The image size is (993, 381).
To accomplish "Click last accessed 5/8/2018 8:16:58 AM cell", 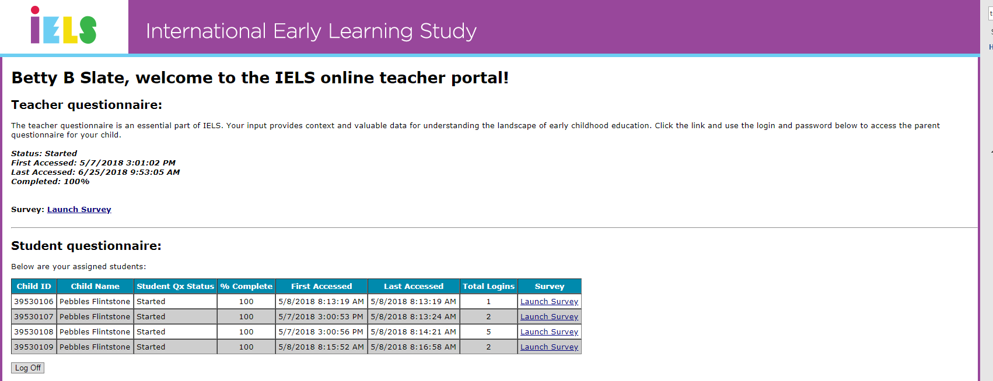I will pyautogui.click(x=414, y=347).
